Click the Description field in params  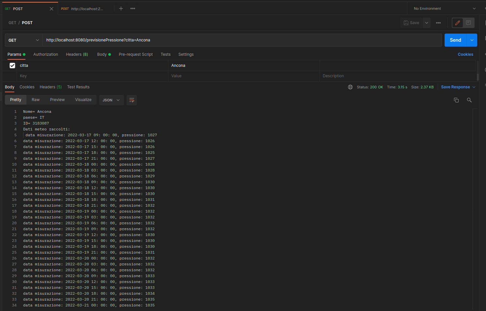[x=398, y=76]
